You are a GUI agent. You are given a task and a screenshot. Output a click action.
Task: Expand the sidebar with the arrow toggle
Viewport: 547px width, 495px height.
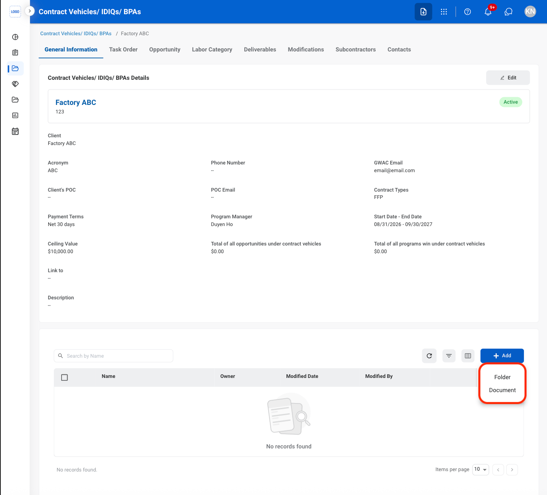point(30,11)
